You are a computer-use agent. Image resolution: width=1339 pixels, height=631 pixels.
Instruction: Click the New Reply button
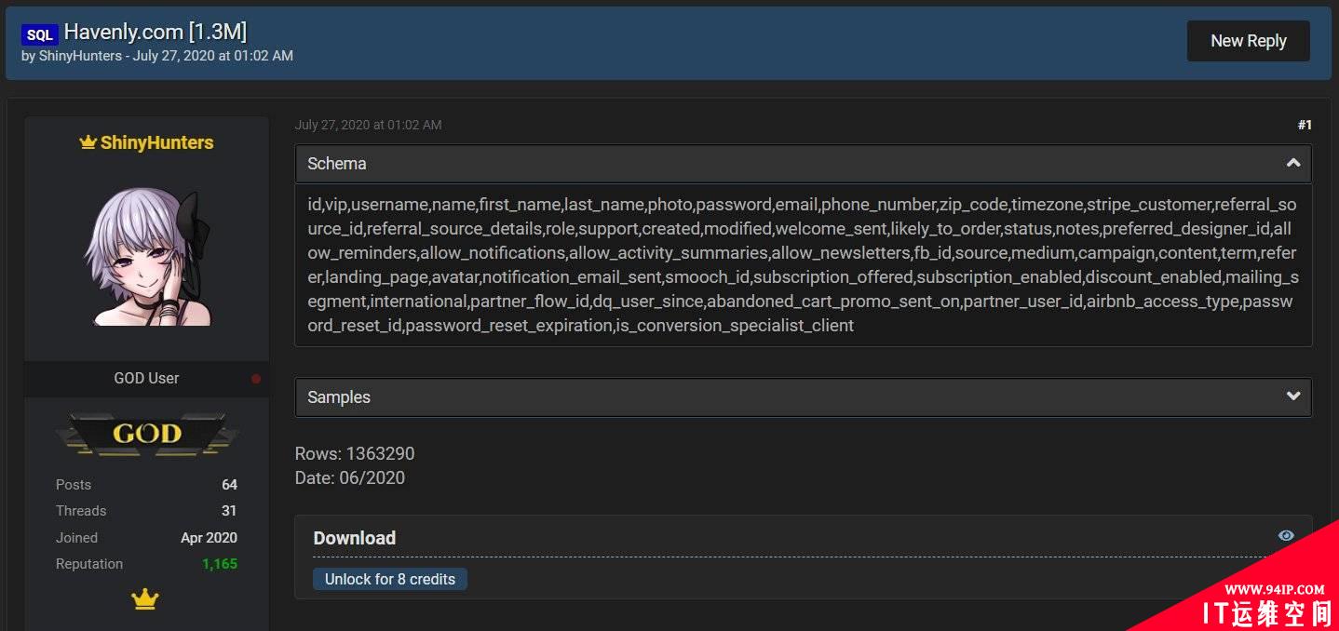pos(1248,41)
